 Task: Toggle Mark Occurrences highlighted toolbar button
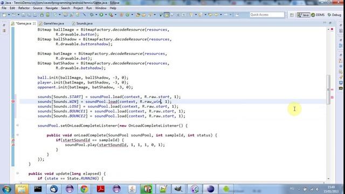(167, 15)
